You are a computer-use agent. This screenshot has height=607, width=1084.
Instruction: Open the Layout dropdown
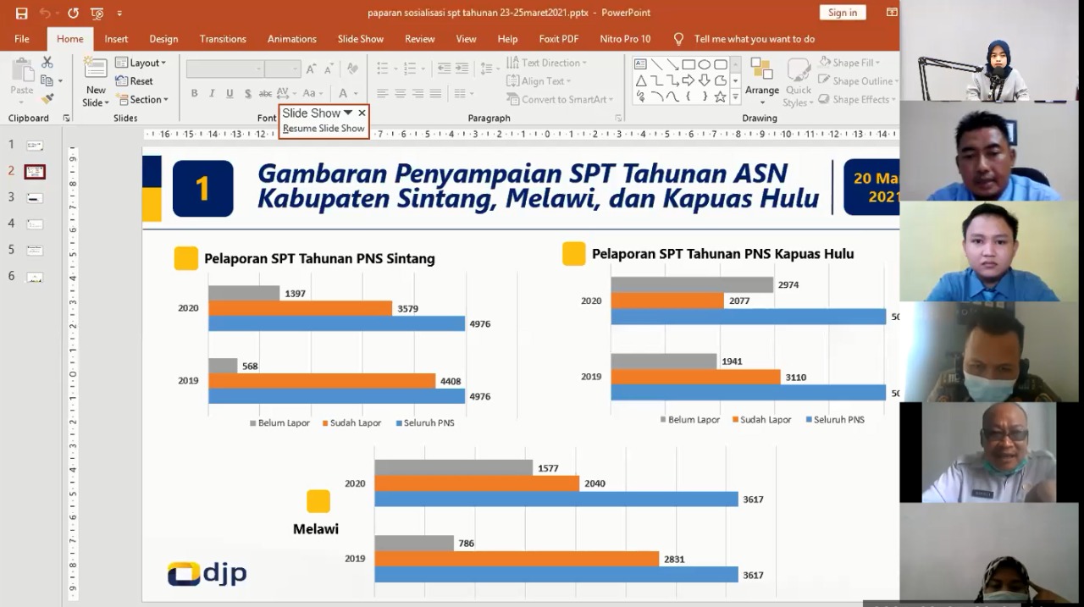(141, 63)
